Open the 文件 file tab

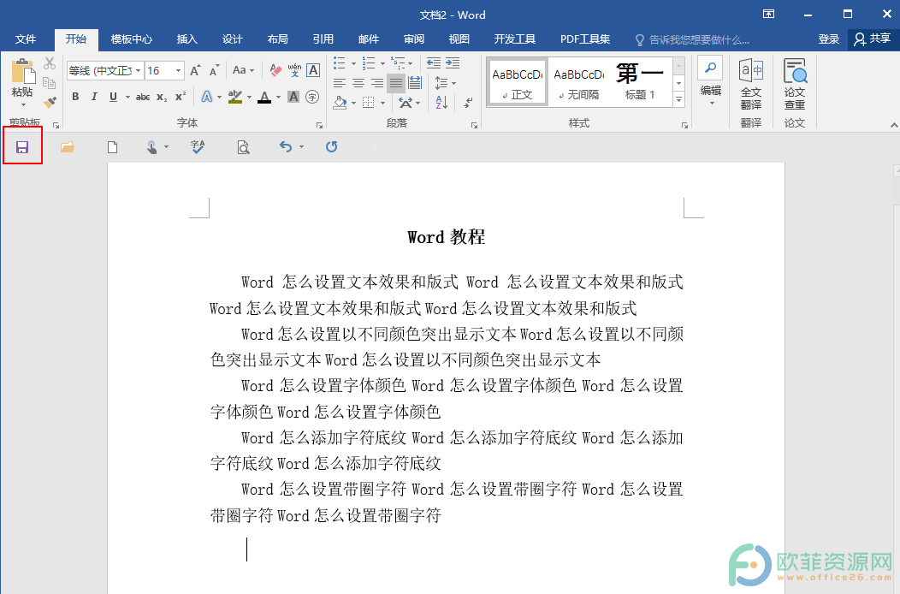pyautogui.click(x=26, y=39)
